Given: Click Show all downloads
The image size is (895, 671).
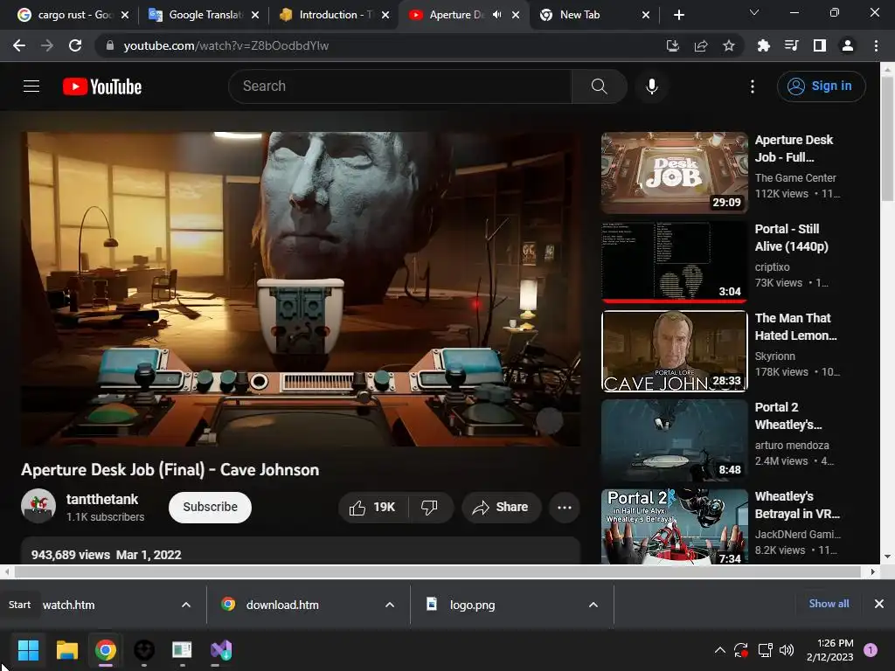Looking at the screenshot, I should coord(829,604).
